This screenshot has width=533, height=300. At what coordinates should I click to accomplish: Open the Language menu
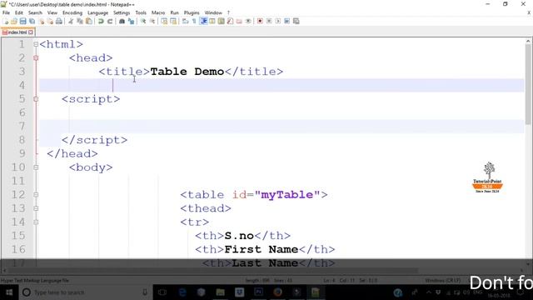click(97, 12)
